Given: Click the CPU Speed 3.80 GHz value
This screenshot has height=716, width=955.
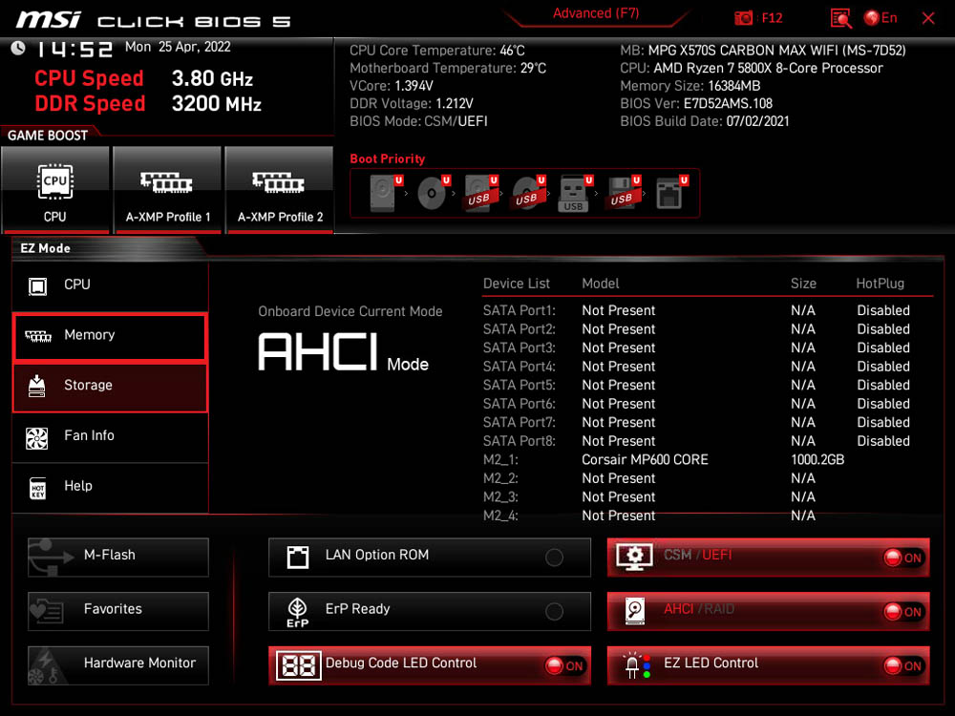Looking at the screenshot, I should [212, 78].
